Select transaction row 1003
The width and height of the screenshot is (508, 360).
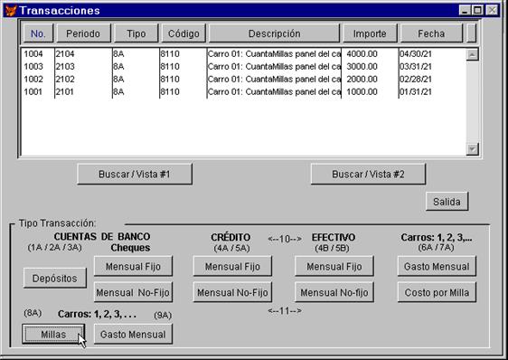click(x=243, y=67)
